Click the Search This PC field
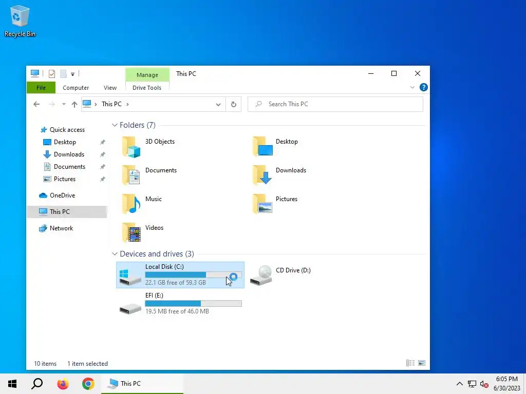This screenshot has height=394, width=526. (335, 104)
